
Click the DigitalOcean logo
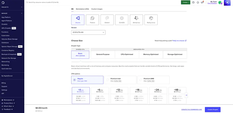tap(3, 3)
